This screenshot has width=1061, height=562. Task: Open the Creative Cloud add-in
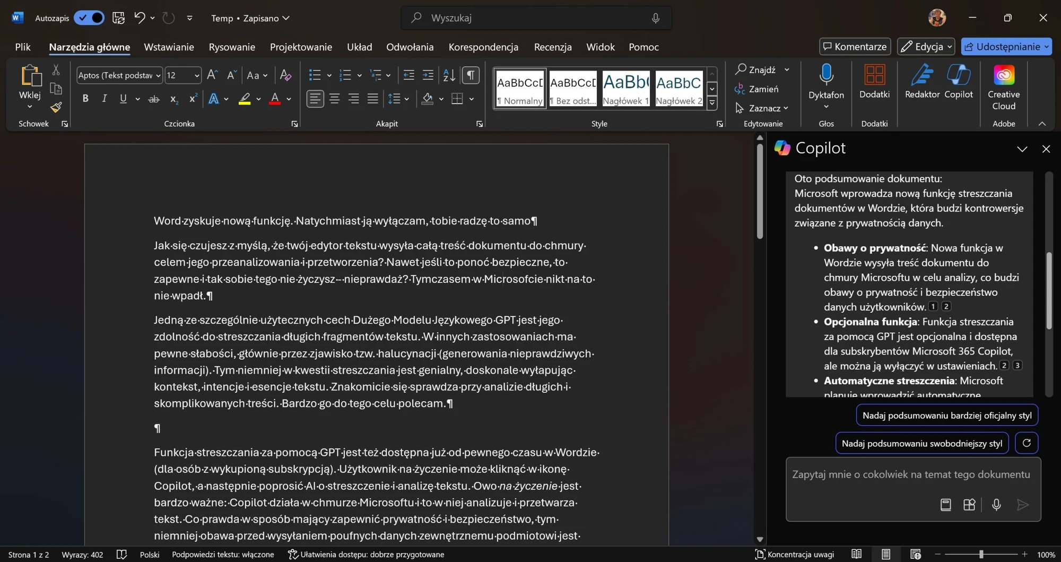click(1004, 88)
